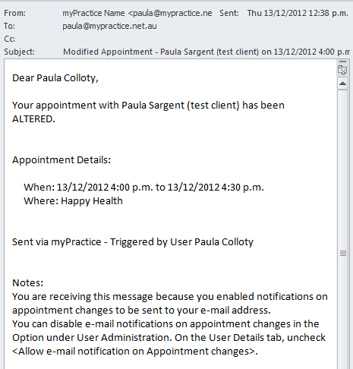353x369 pixels.
Task: Click the scroll-up arrow in the message scrollbar
Action: pos(342,84)
